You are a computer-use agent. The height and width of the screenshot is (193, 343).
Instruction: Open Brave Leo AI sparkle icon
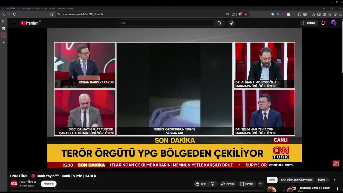(x=330, y=14)
